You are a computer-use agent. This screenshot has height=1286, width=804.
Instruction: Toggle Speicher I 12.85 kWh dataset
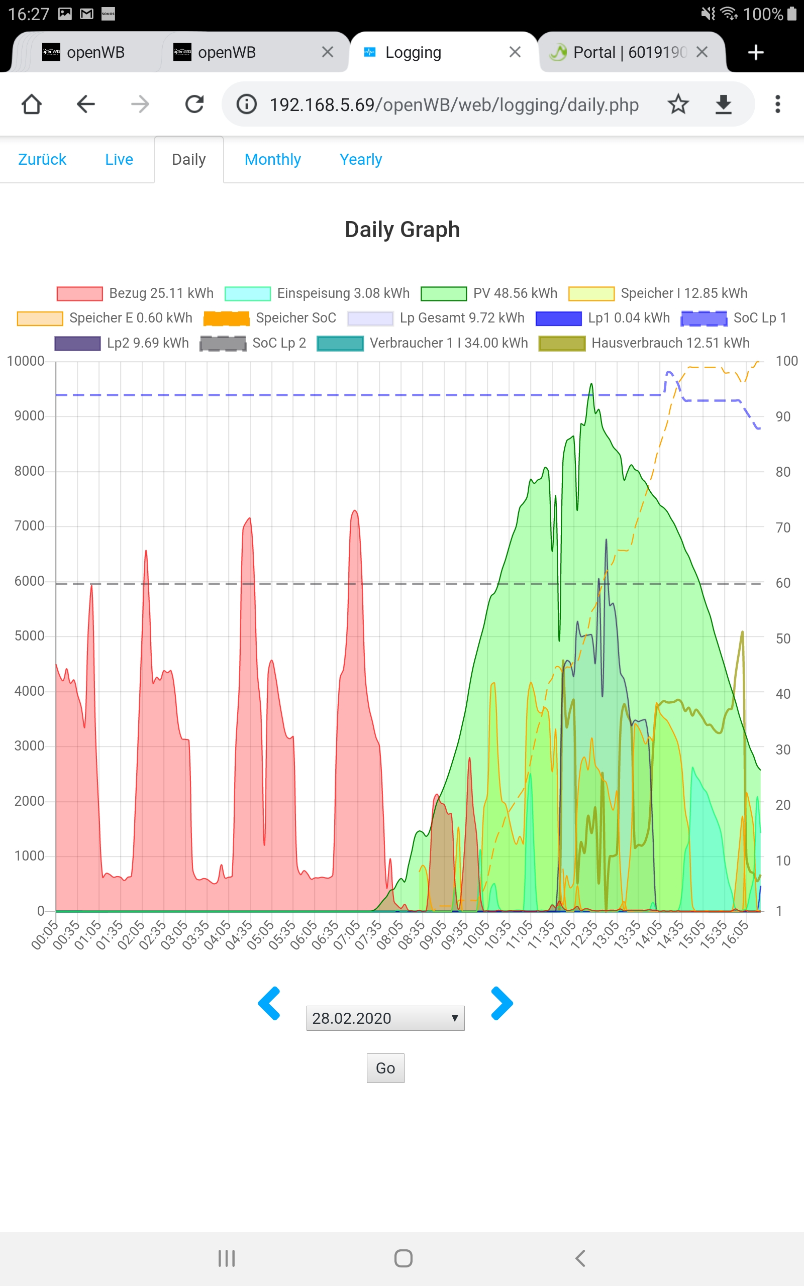point(658,293)
